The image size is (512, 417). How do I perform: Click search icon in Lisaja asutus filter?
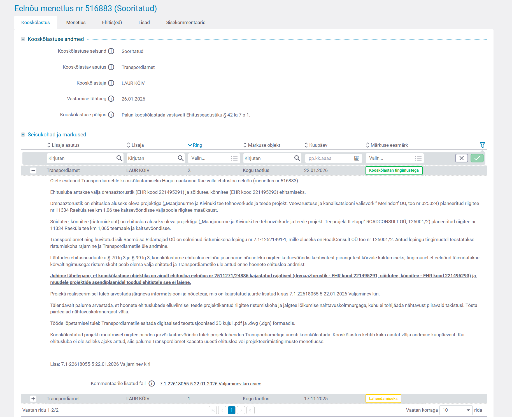pyautogui.click(x=119, y=158)
